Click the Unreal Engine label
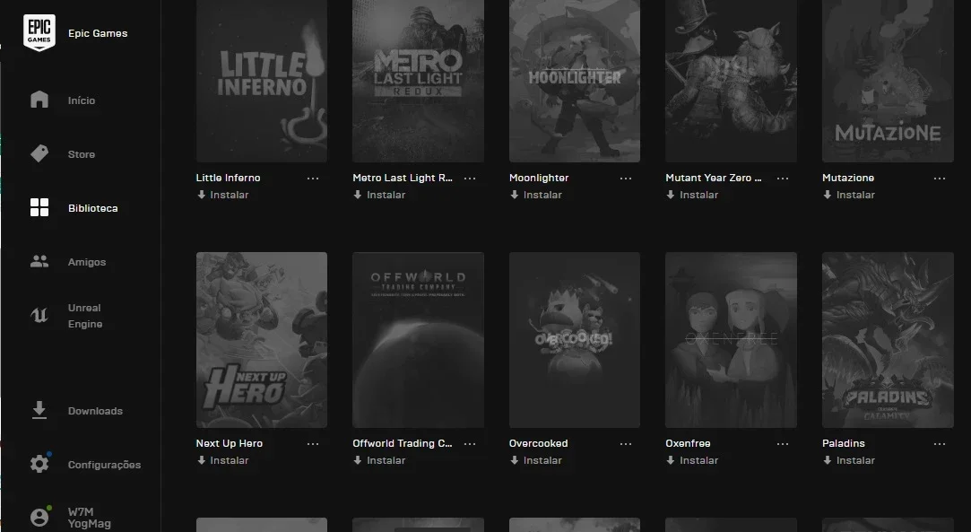This screenshot has width=971, height=532. click(x=85, y=316)
